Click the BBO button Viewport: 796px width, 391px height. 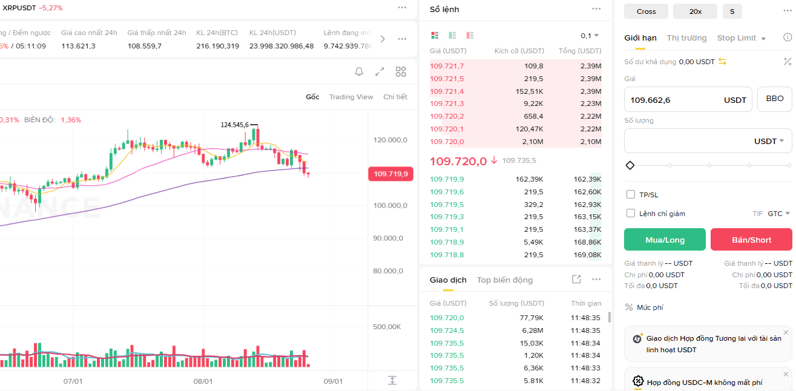[x=775, y=99]
